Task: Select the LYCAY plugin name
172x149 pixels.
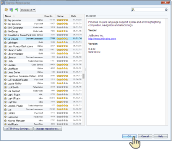Action: coord(11,113)
